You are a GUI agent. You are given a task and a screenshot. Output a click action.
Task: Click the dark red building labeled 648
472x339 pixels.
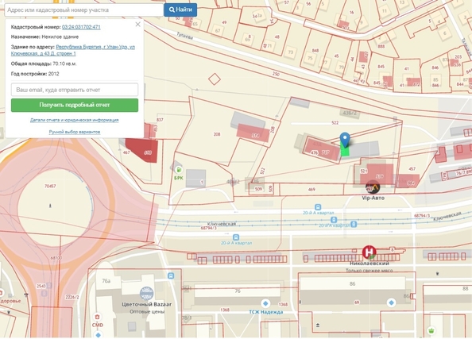(142, 150)
